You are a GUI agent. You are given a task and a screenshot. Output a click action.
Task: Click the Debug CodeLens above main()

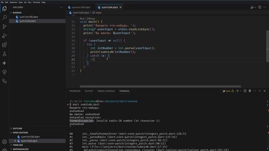pos(91,18)
